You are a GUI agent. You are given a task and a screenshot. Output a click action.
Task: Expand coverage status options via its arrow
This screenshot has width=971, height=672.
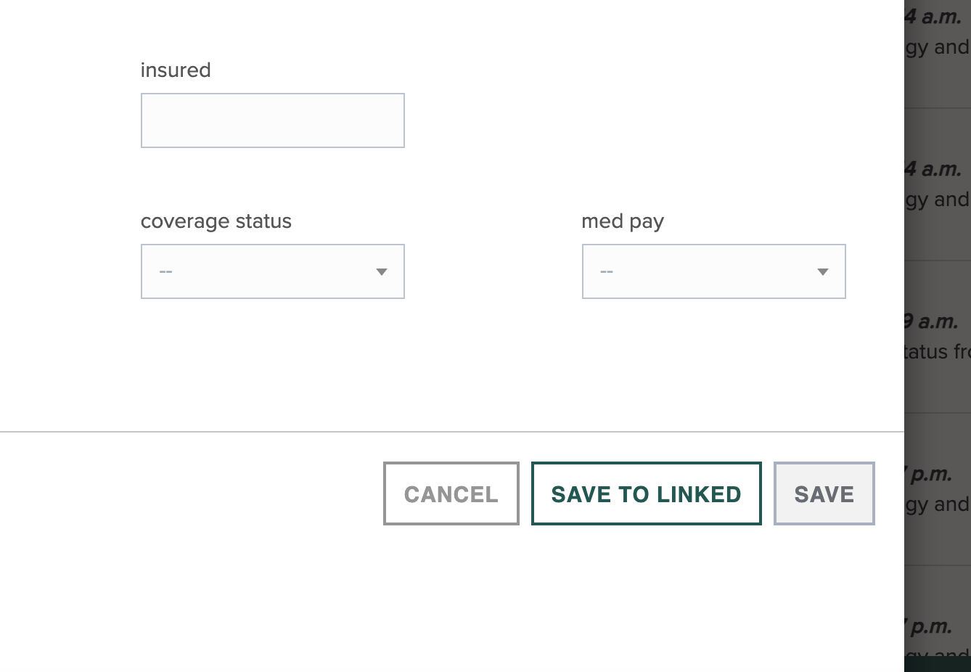click(382, 271)
